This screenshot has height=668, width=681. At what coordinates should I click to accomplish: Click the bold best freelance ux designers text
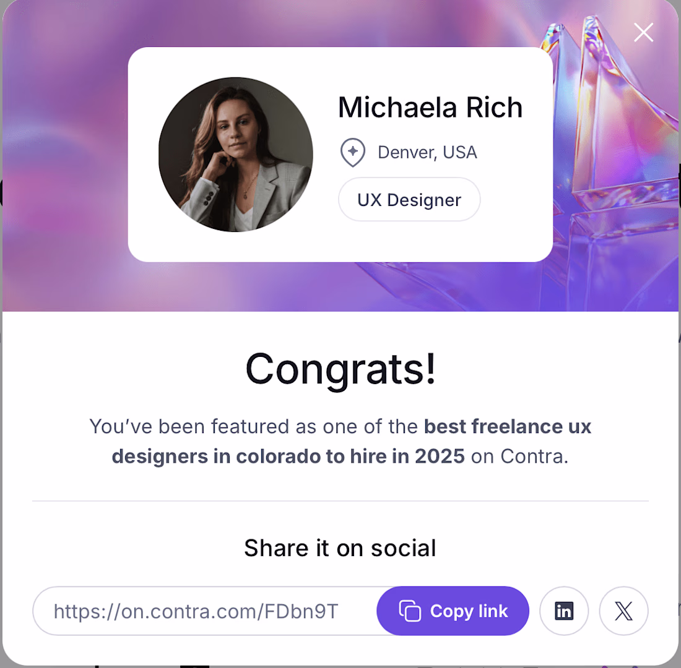(x=508, y=427)
